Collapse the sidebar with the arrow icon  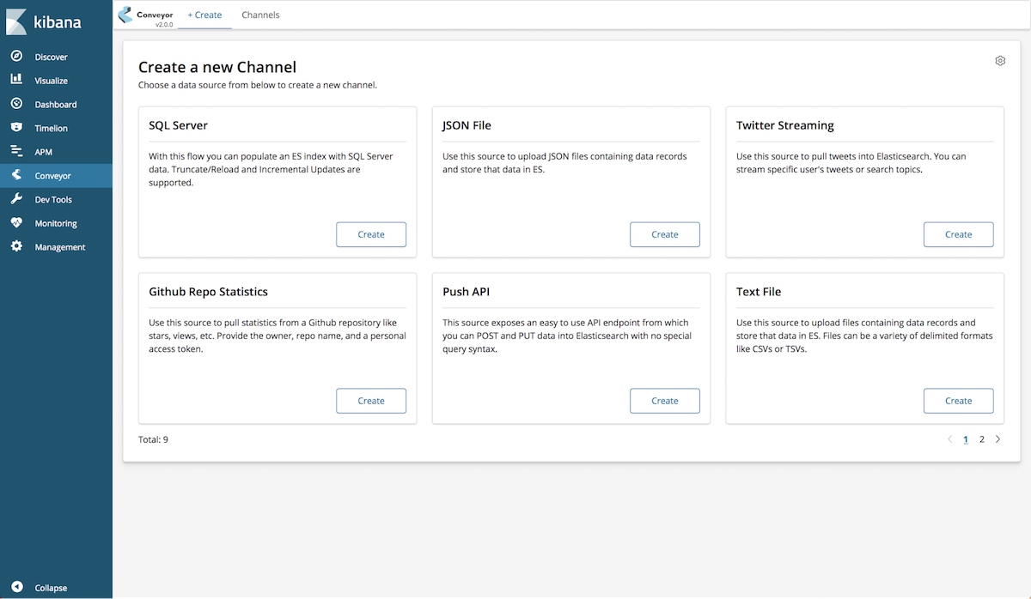coord(16,588)
